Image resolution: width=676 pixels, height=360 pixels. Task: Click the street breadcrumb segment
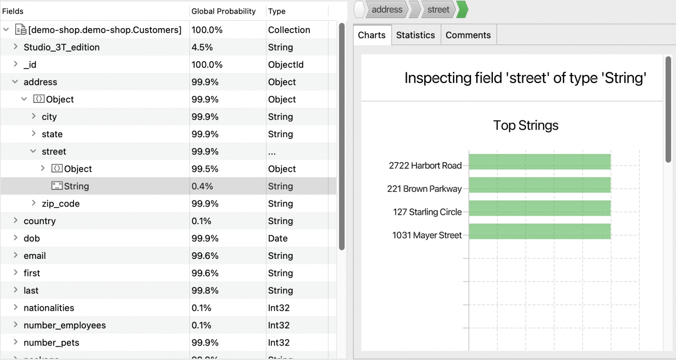click(x=438, y=9)
